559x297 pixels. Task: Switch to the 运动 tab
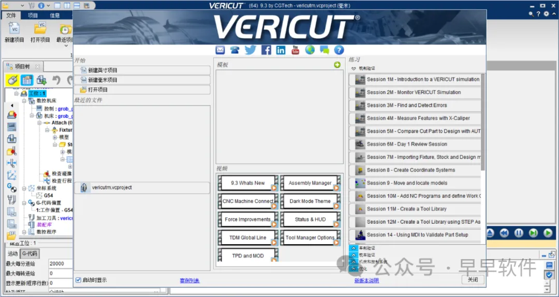(x=13, y=254)
